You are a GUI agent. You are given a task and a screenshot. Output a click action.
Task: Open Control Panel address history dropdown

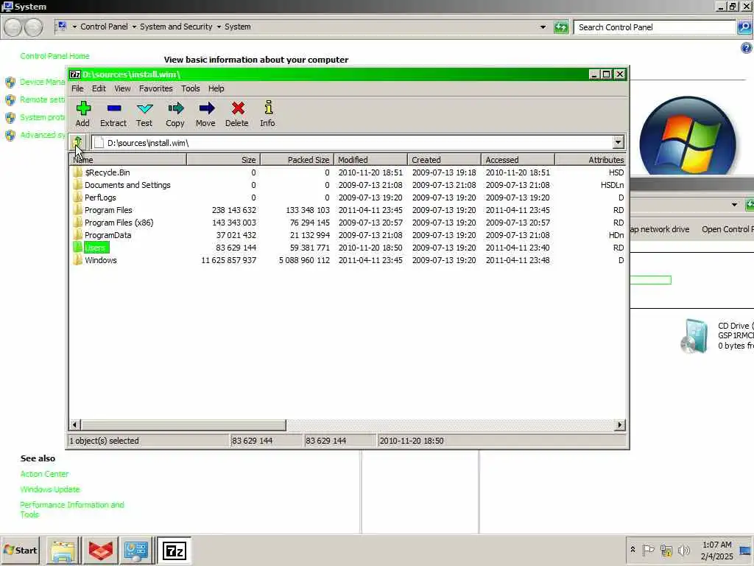[543, 27]
